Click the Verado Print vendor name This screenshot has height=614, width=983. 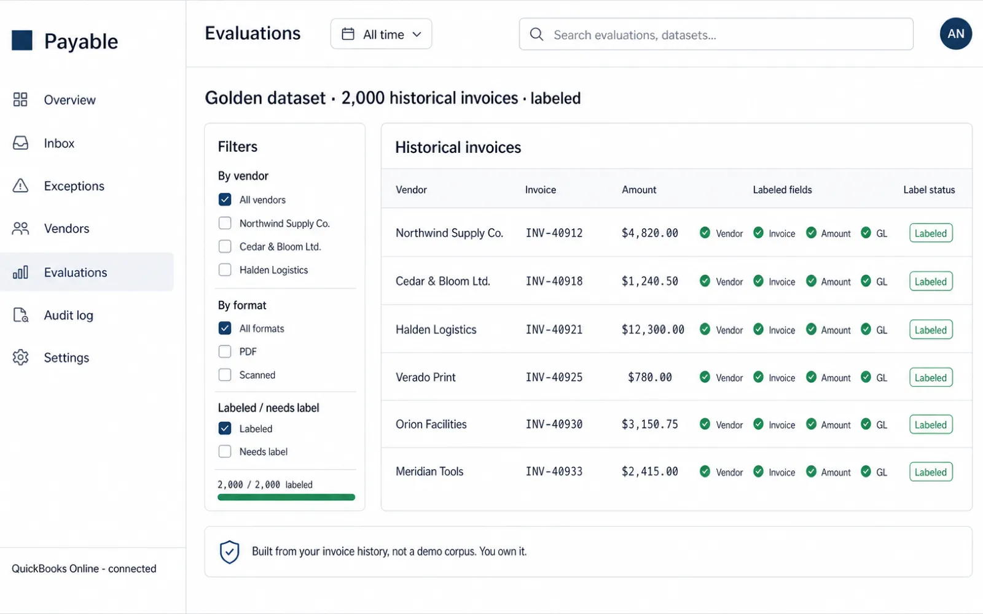tap(426, 377)
